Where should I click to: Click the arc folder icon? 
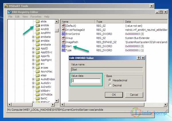tap(38, 64)
